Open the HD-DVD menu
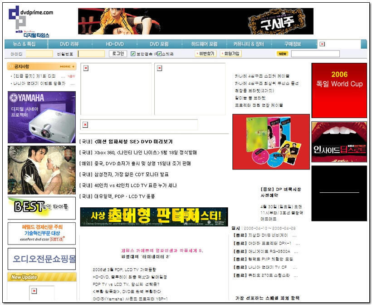This screenshot has width=372, height=305. click(x=115, y=44)
